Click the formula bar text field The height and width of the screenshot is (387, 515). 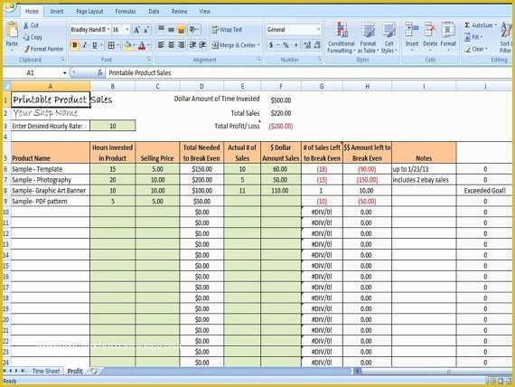tap(309, 72)
